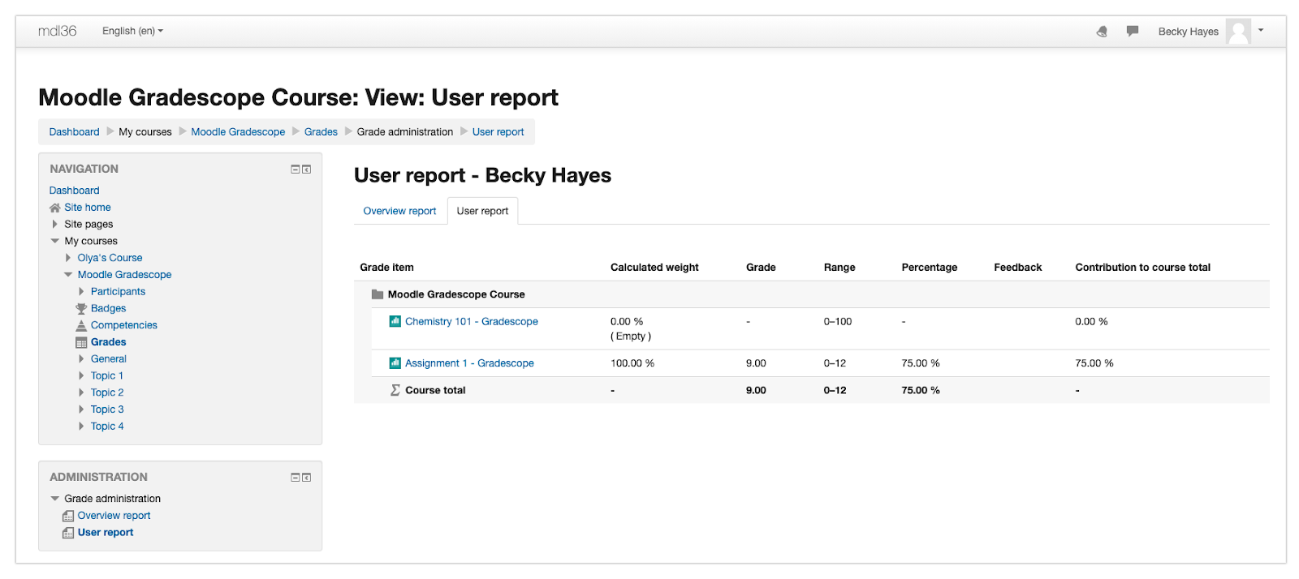Click the Course total sigma icon
The width and height of the screenshot is (1299, 579).
tap(395, 390)
